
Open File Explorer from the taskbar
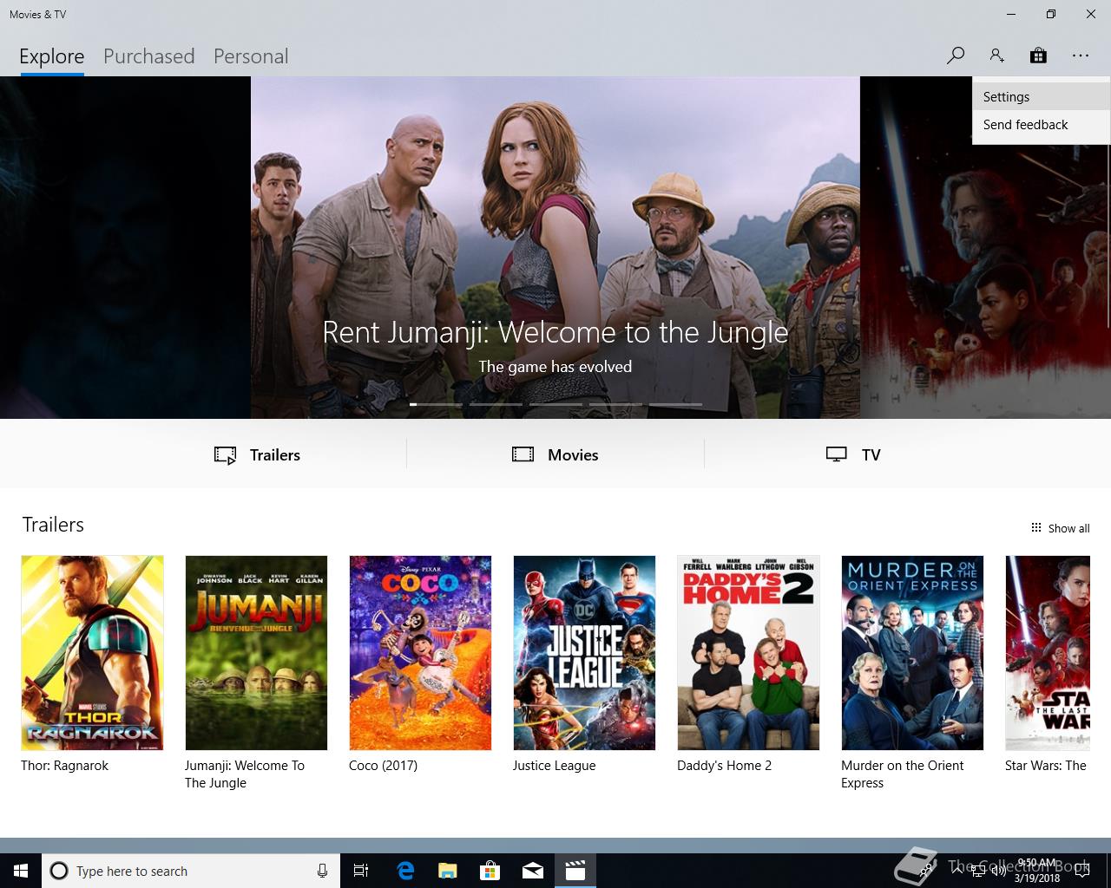(x=447, y=871)
